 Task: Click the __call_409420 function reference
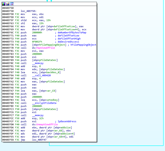tap(41, 75)
